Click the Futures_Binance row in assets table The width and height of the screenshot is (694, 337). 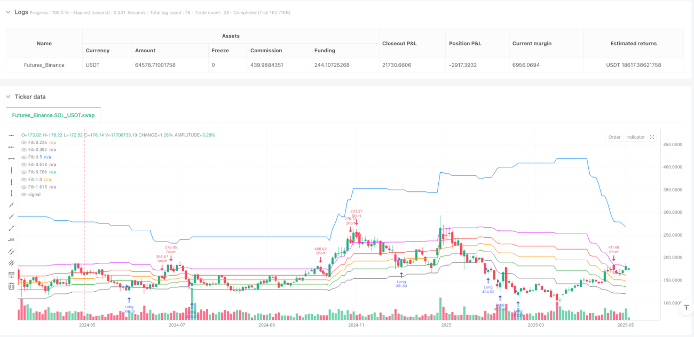coord(345,65)
